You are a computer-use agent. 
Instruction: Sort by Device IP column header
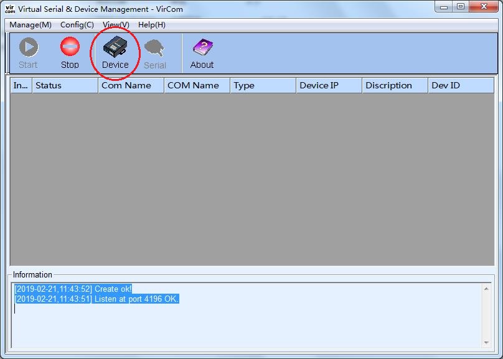tap(329, 85)
